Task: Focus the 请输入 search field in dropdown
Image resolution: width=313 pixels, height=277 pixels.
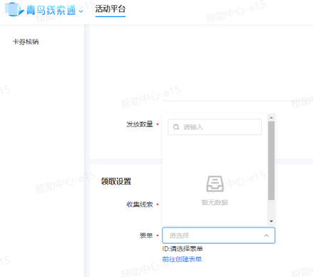Action: (215, 127)
